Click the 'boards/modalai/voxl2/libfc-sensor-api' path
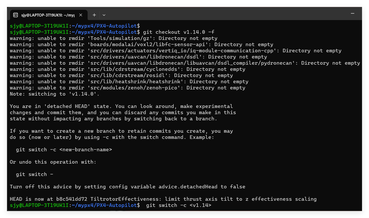This screenshot has width=369, height=218. (x=149, y=45)
